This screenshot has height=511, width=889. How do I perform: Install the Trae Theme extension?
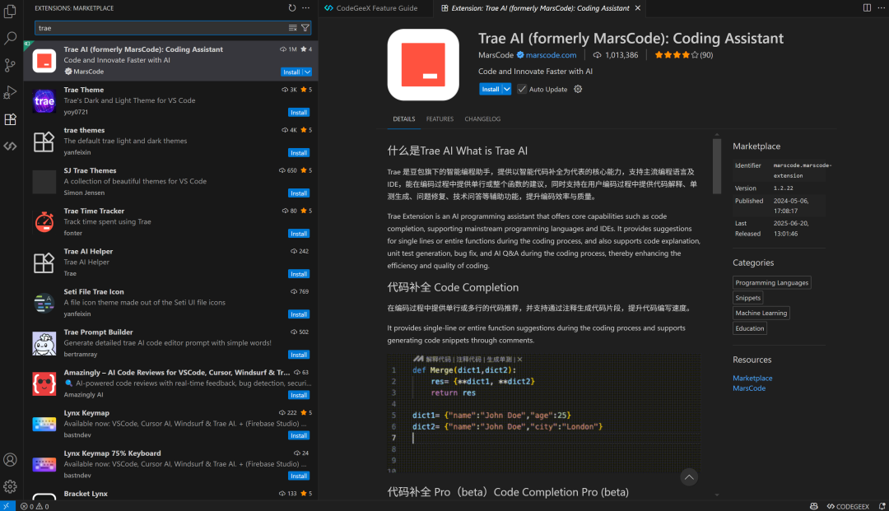point(299,112)
